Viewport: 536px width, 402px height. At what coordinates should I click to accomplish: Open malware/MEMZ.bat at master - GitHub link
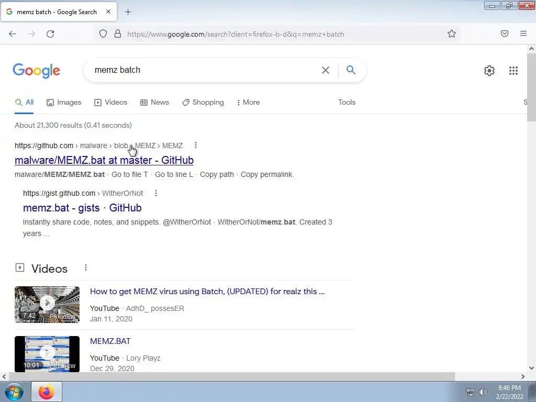[x=104, y=160]
